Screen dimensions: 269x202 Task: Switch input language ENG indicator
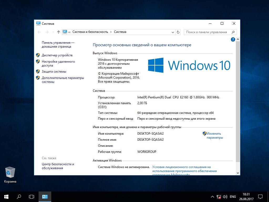click(x=233, y=197)
